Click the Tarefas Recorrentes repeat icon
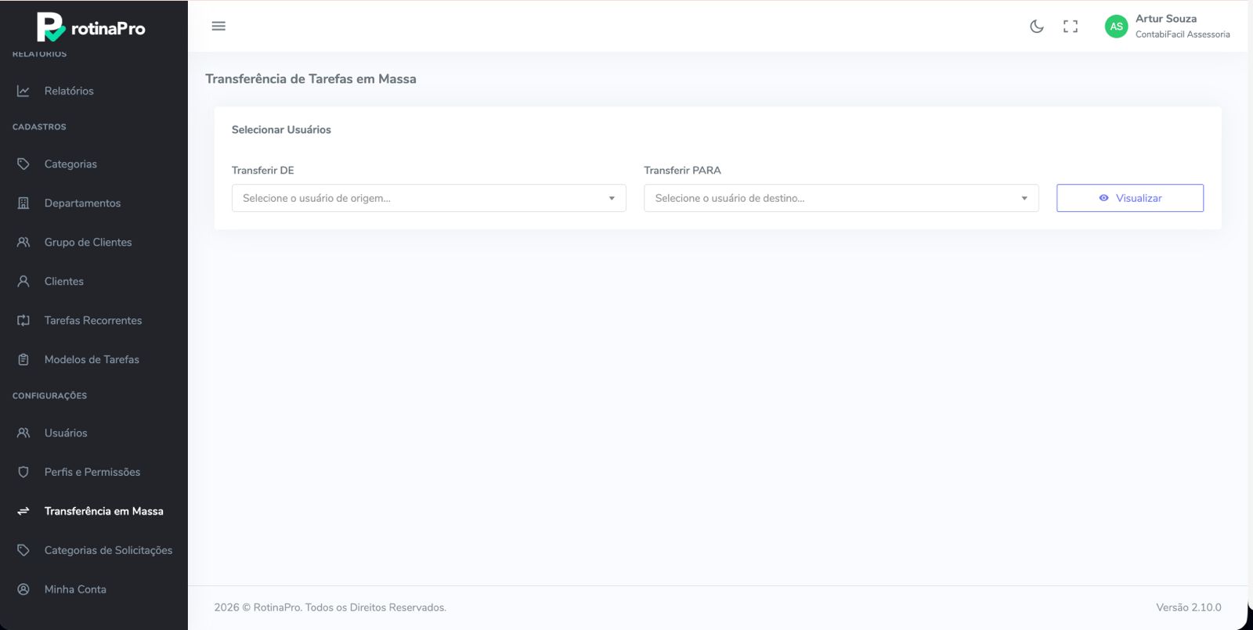This screenshot has width=1253, height=630. click(23, 321)
